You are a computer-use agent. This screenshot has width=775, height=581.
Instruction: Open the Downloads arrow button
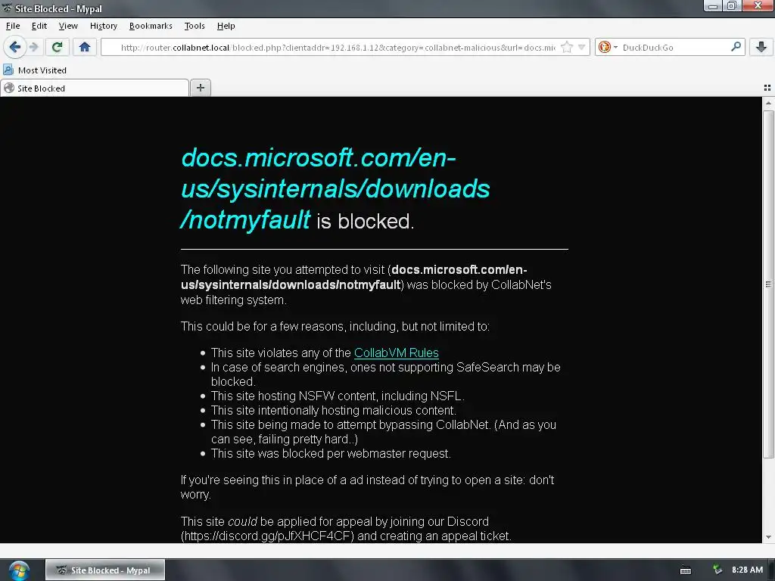click(x=761, y=47)
